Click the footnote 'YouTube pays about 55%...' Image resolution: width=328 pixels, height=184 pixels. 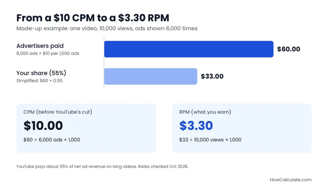click(102, 166)
